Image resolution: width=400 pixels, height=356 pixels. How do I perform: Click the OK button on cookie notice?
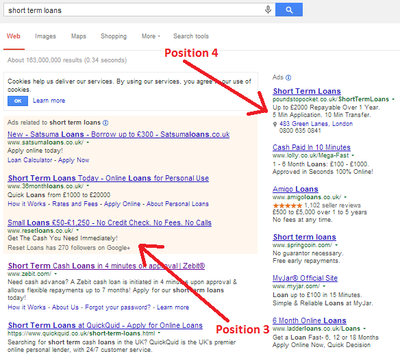click(18, 101)
